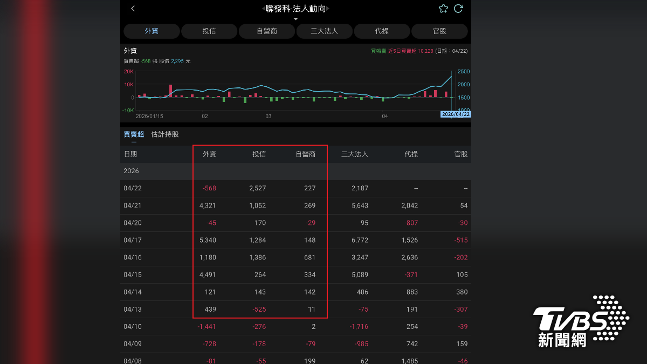Click the 2,636 代操 value
647x364 pixels.
coord(410,257)
